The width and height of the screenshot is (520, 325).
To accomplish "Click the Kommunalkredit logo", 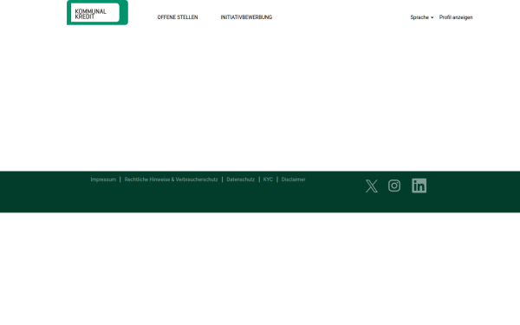I will [x=97, y=13].
